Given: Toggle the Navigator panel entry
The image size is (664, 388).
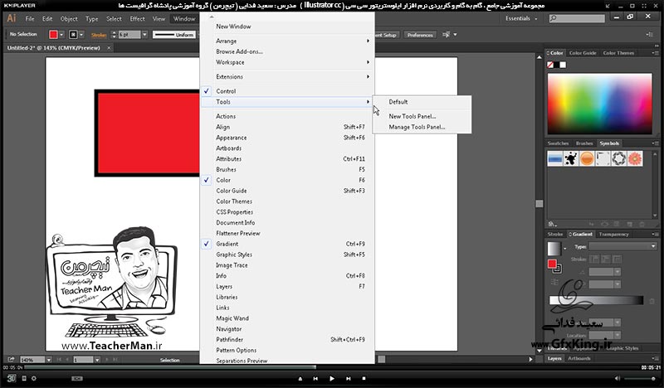Looking at the screenshot, I should point(287,329).
